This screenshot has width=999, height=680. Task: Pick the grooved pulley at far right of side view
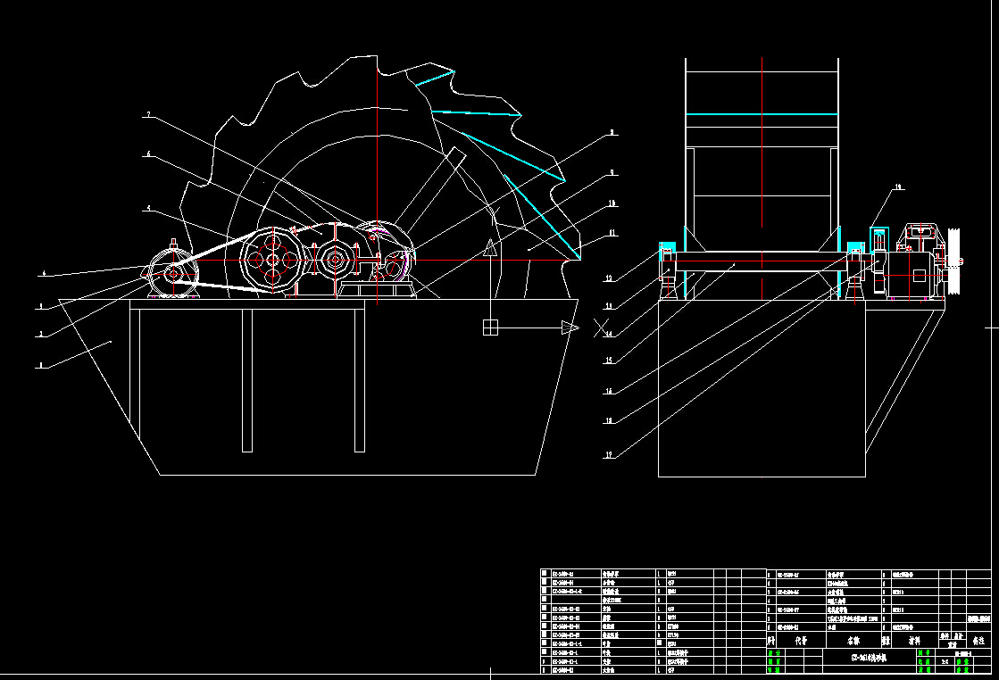953,261
